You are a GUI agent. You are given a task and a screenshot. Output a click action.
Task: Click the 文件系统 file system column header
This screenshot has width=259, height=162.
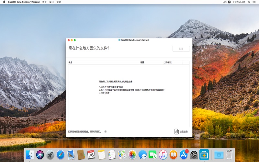coord(173,63)
